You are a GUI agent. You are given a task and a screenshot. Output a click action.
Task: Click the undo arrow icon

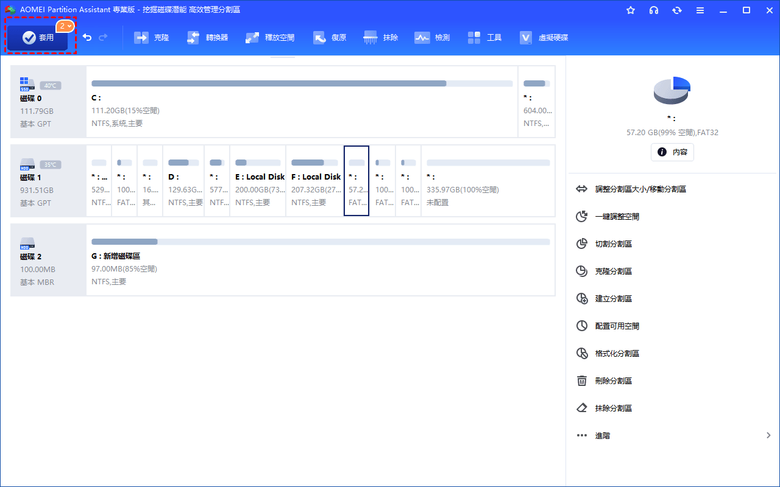point(87,38)
